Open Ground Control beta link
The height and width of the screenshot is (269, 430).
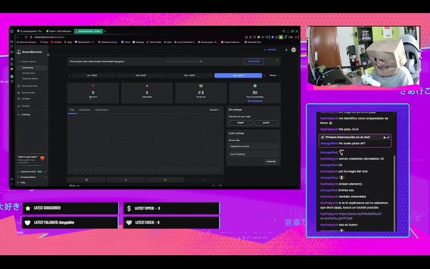(32, 172)
